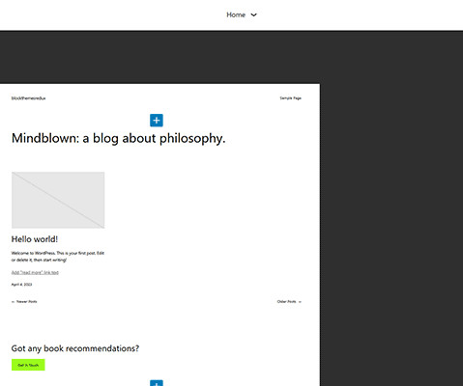463x386 pixels.
Task: Go to Newer Posts
Action: click(x=27, y=302)
